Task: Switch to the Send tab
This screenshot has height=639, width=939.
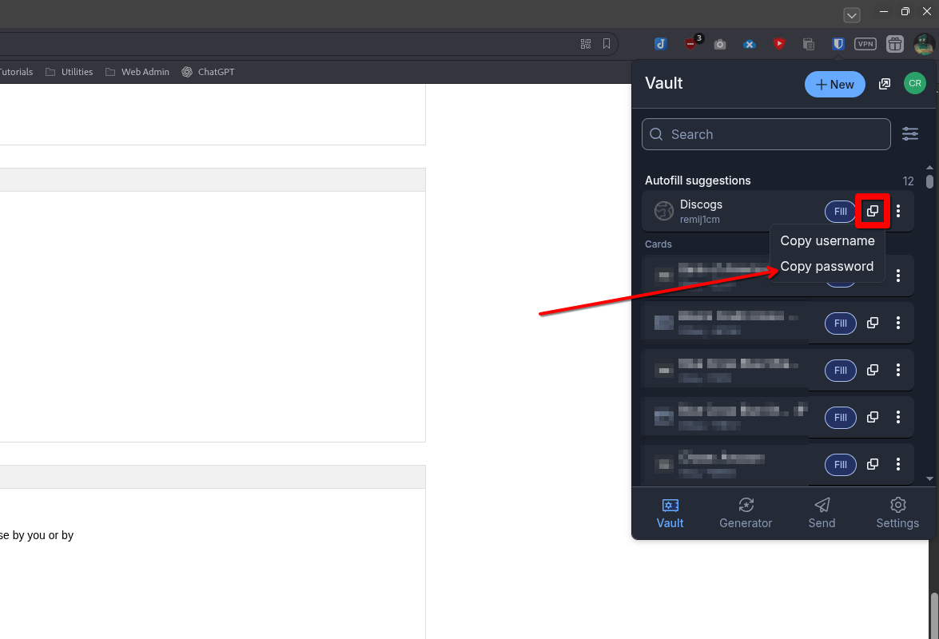Action: click(822, 513)
